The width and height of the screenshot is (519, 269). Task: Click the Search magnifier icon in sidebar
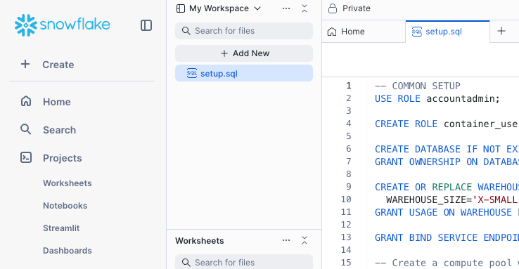[26, 129]
